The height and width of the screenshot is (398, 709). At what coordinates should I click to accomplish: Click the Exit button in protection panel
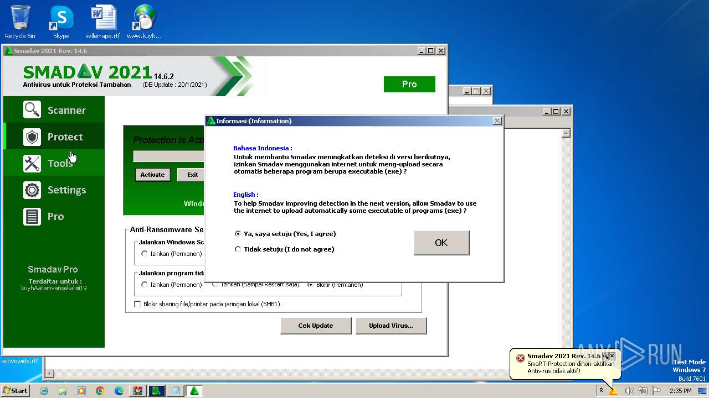click(192, 175)
